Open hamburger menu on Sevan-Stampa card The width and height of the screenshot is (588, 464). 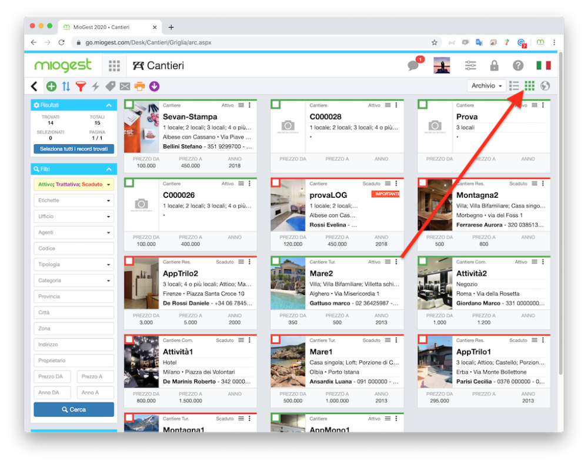[241, 105]
